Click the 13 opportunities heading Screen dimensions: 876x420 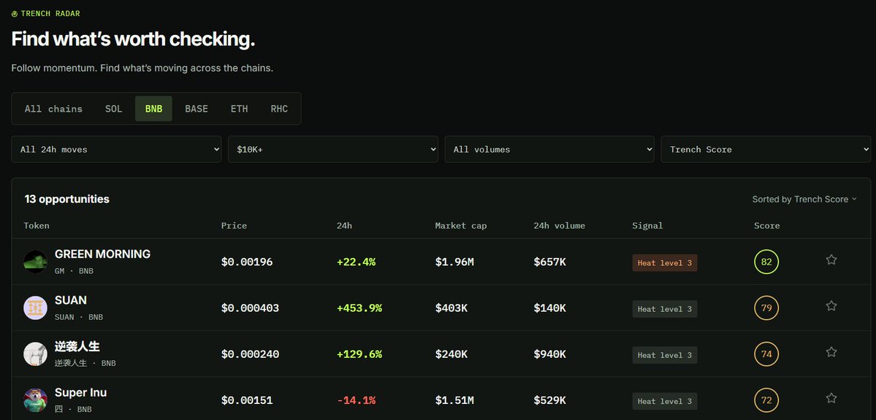pos(67,199)
